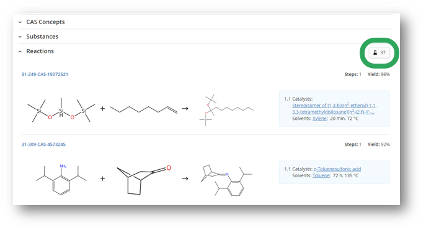Image resolution: width=426 pixels, height=231 pixels.
Task: Click the reactions count flask button
Action: point(379,52)
